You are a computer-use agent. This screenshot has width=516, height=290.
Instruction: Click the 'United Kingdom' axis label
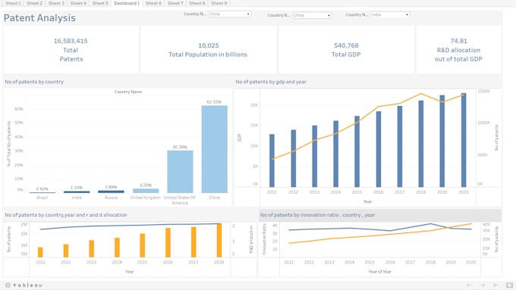[146, 198]
